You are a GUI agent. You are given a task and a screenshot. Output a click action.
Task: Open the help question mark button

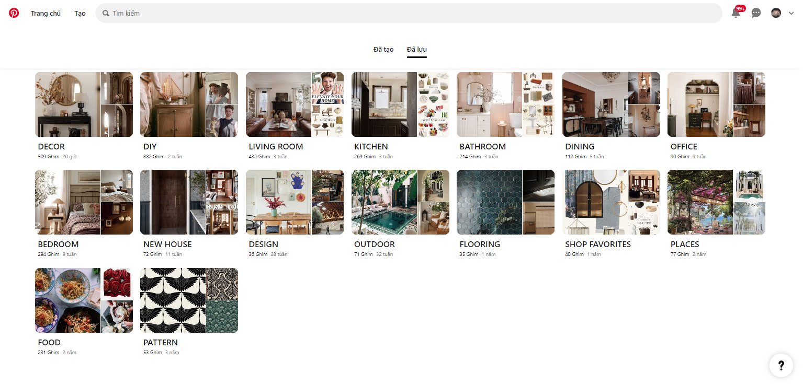point(781,365)
